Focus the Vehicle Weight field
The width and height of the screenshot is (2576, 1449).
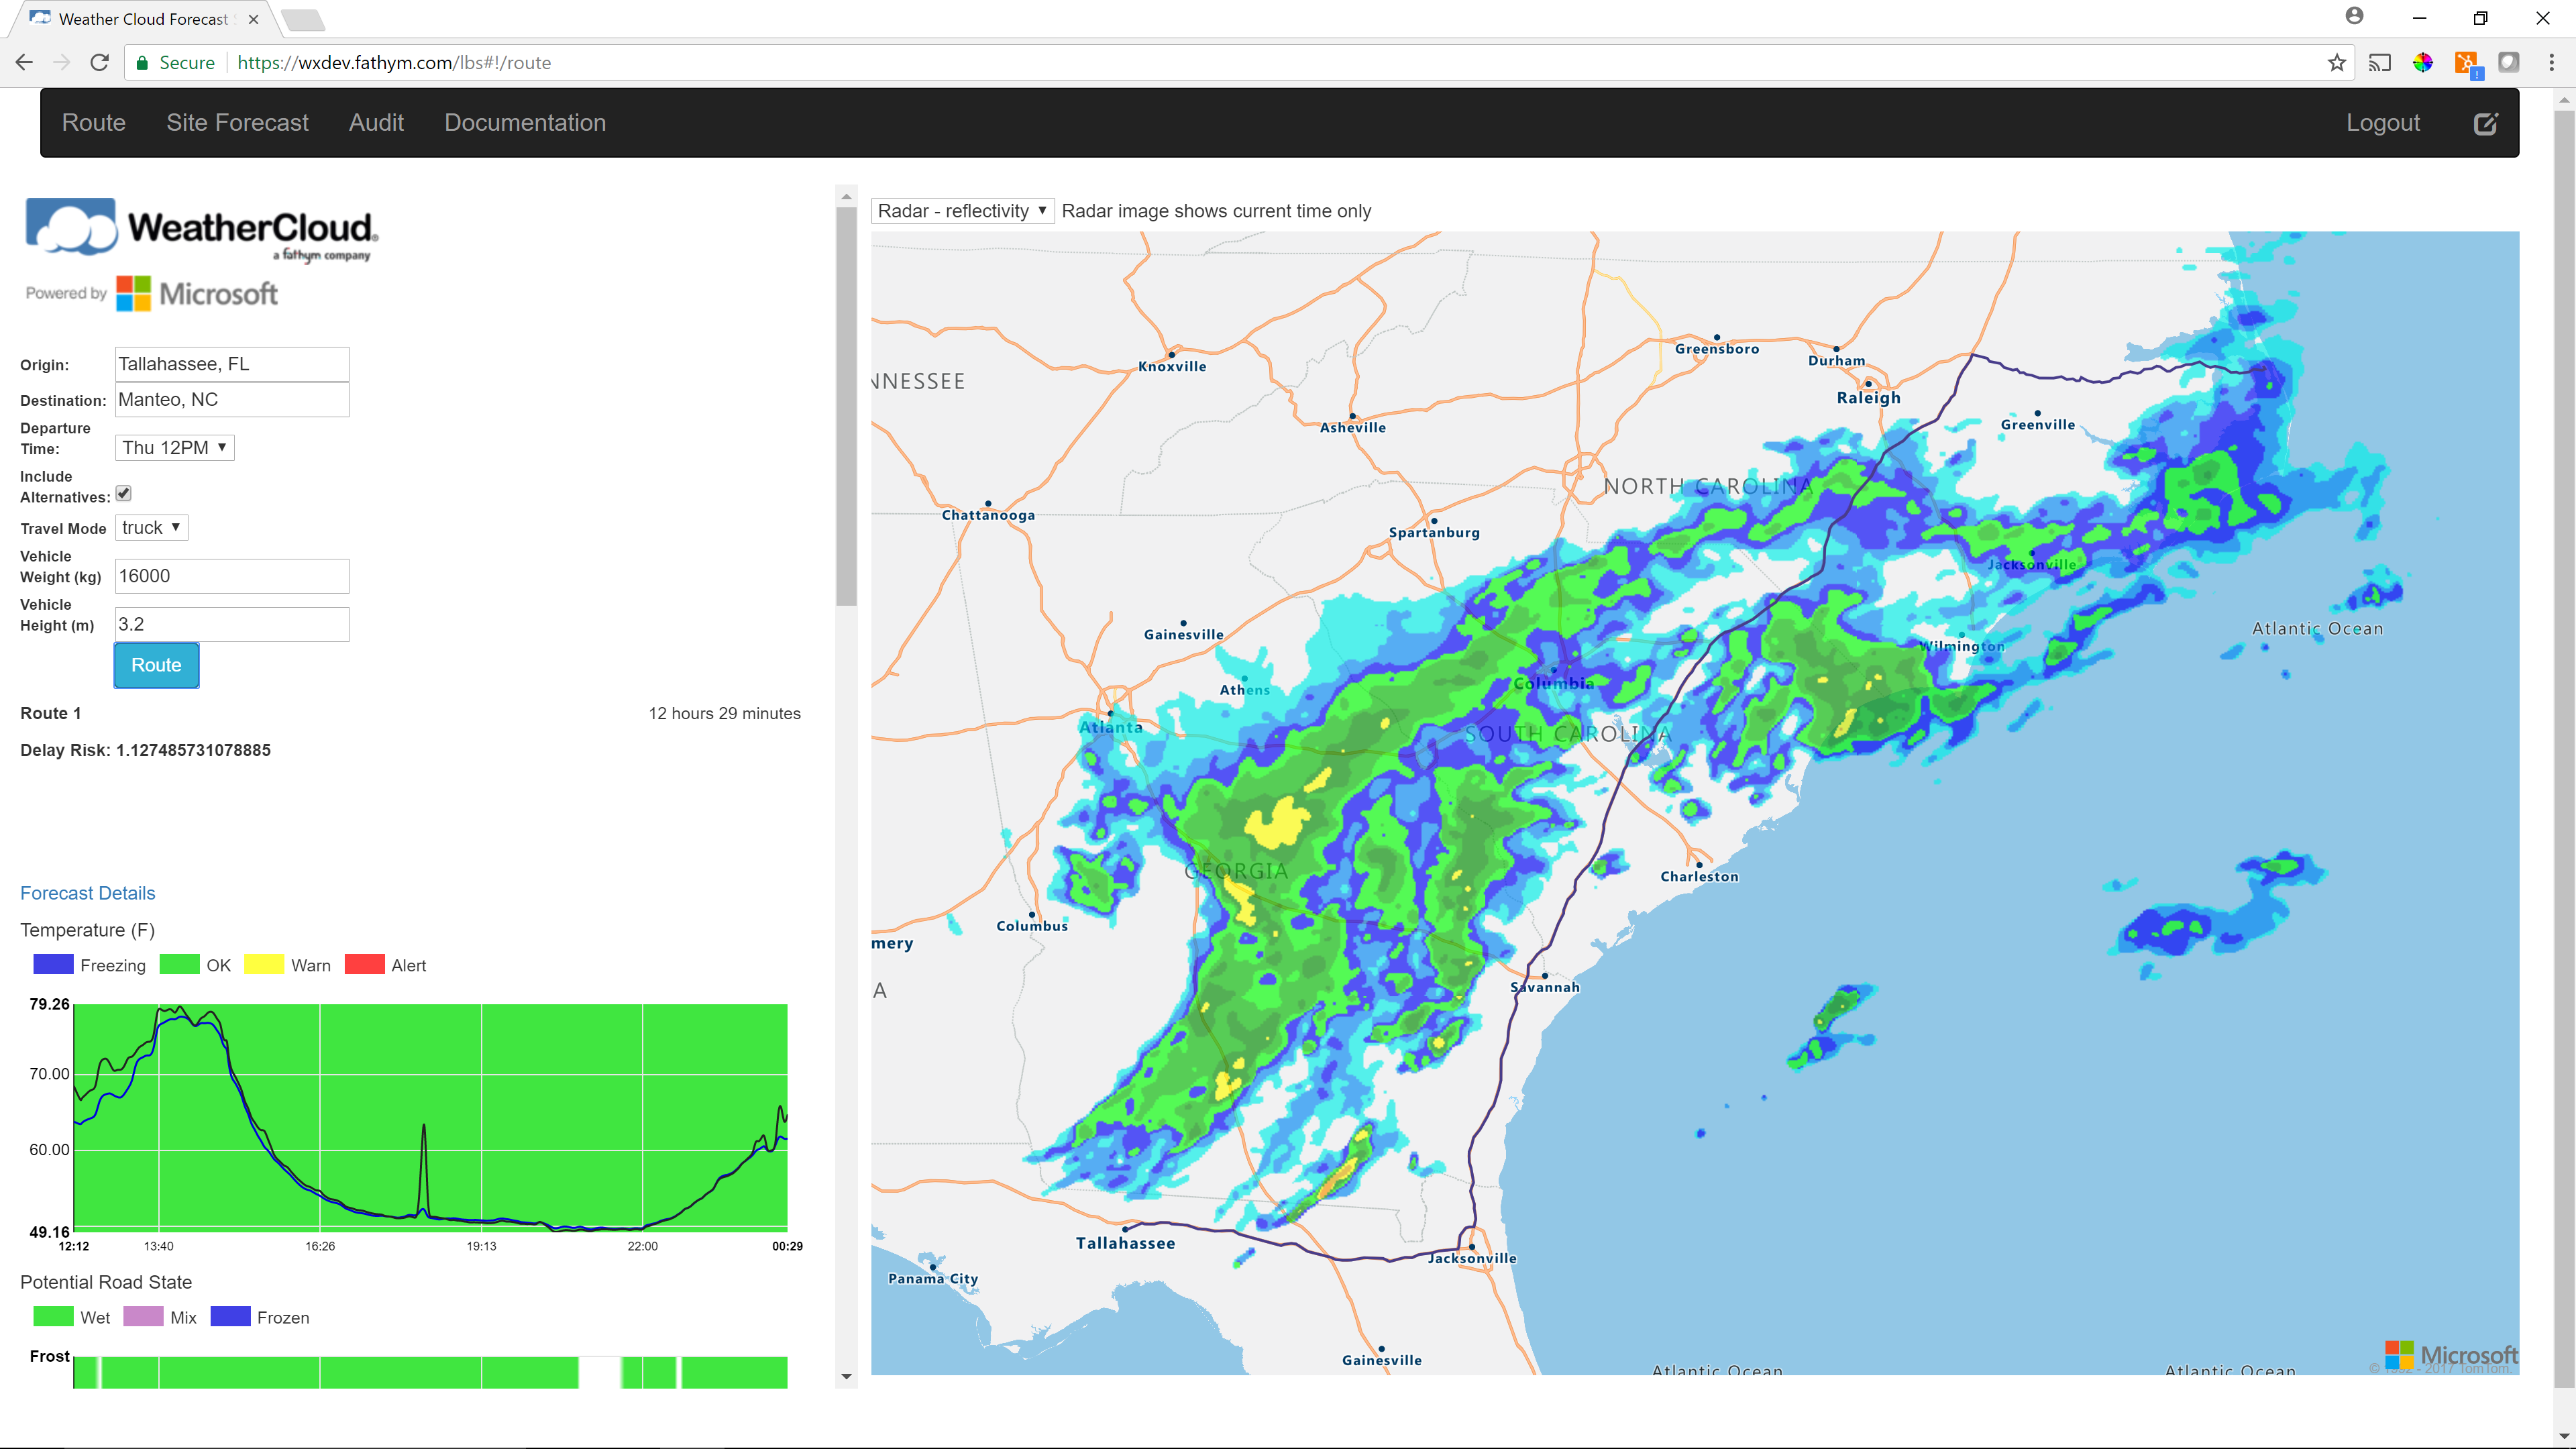click(232, 576)
